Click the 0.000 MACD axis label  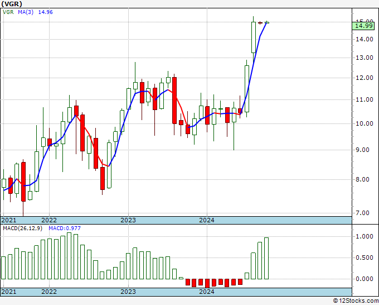pyautogui.click(x=365, y=279)
